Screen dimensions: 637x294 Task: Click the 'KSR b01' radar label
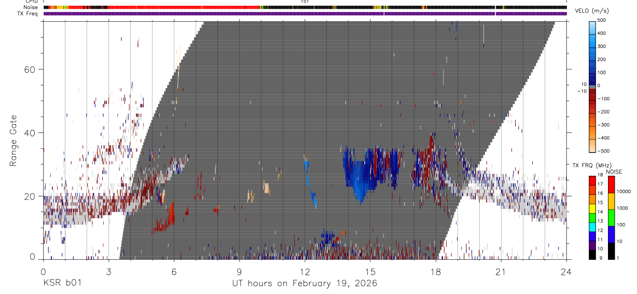(62, 284)
